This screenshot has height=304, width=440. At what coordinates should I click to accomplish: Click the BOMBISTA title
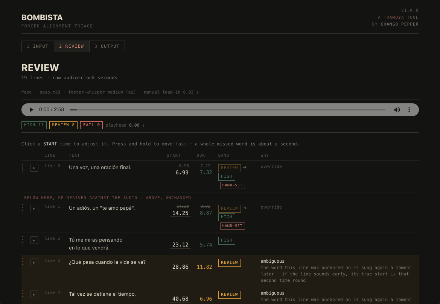tap(42, 18)
